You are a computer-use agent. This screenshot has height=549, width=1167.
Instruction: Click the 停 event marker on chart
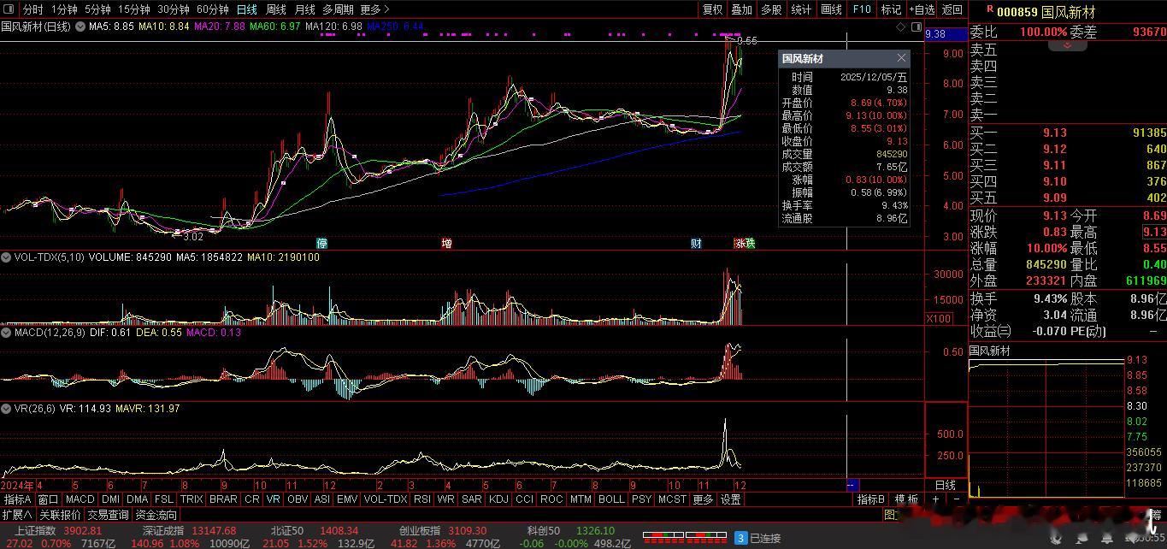[x=322, y=243]
